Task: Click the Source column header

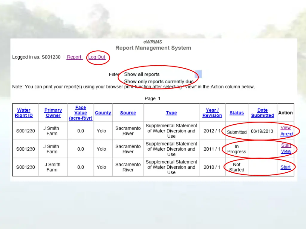Action: (x=128, y=113)
